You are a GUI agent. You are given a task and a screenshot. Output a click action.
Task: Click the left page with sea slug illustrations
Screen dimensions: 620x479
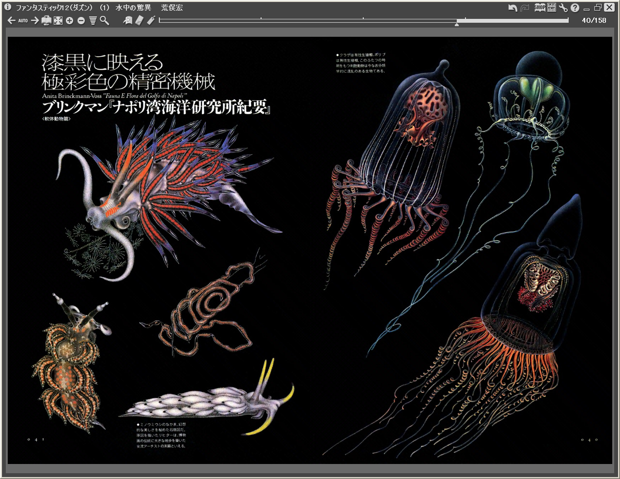pyautogui.click(x=159, y=250)
